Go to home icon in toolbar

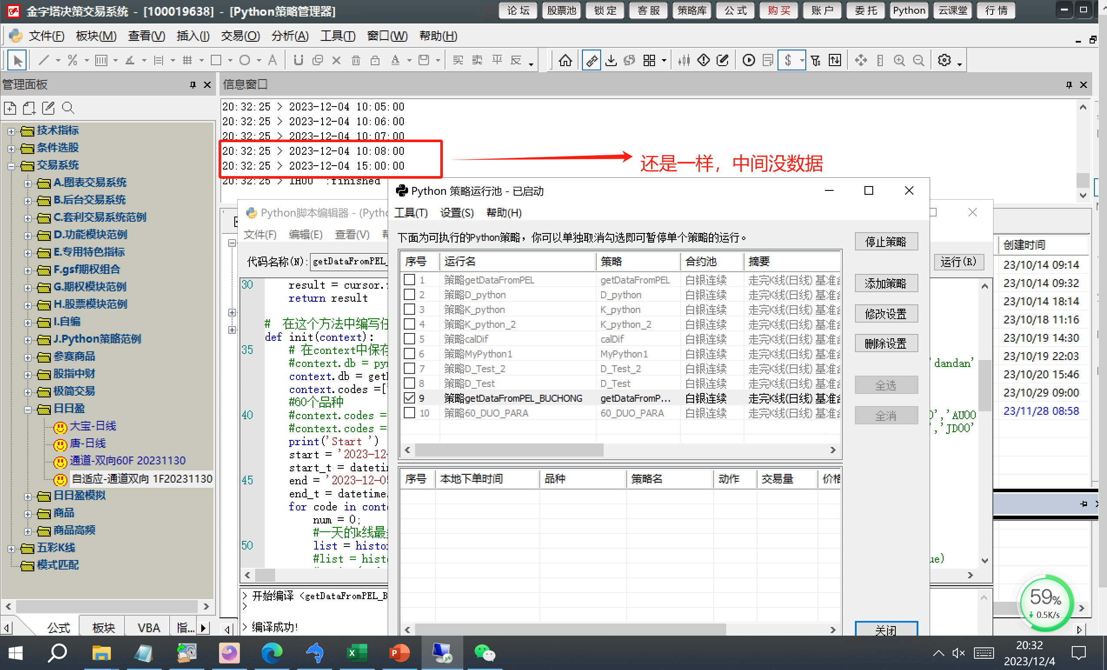point(565,60)
